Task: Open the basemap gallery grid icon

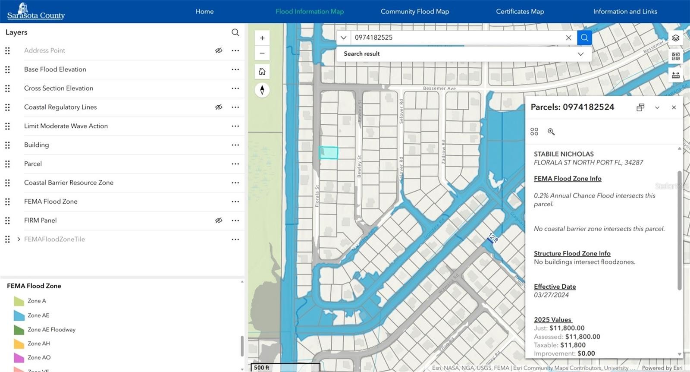Action: coord(675,57)
